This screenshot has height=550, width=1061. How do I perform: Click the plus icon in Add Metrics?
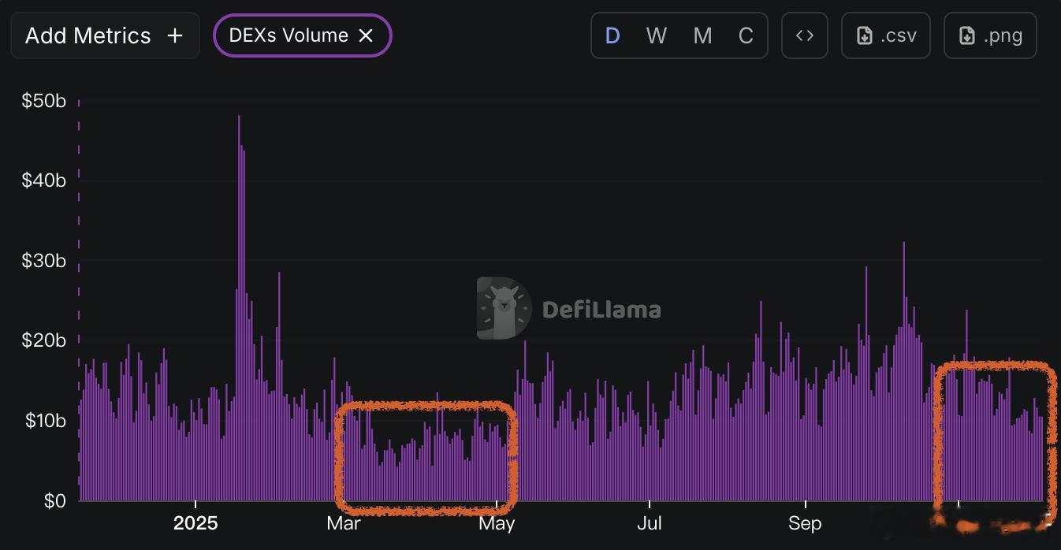pos(175,35)
